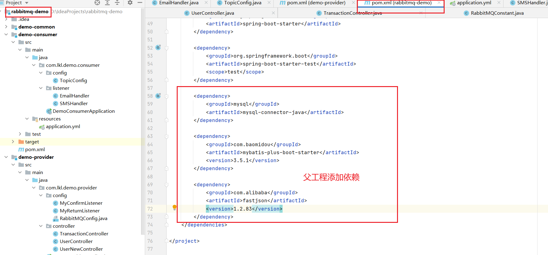The width and height of the screenshot is (548, 255).
Task: Collapse the demo-consumer src folder
Action: point(13,42)
